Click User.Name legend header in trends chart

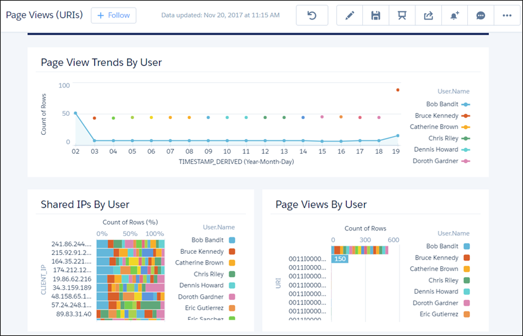coord(453,91)
